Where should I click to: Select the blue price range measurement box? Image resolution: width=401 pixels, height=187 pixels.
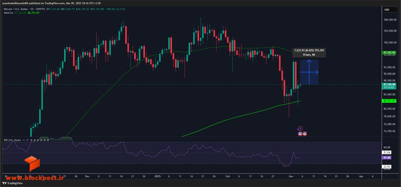click(x=309, y=72)
